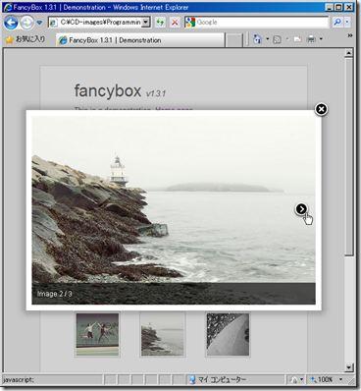Open recent pages dropdown beside Forward button
361x391 pixels.
(x=39, y=23)
